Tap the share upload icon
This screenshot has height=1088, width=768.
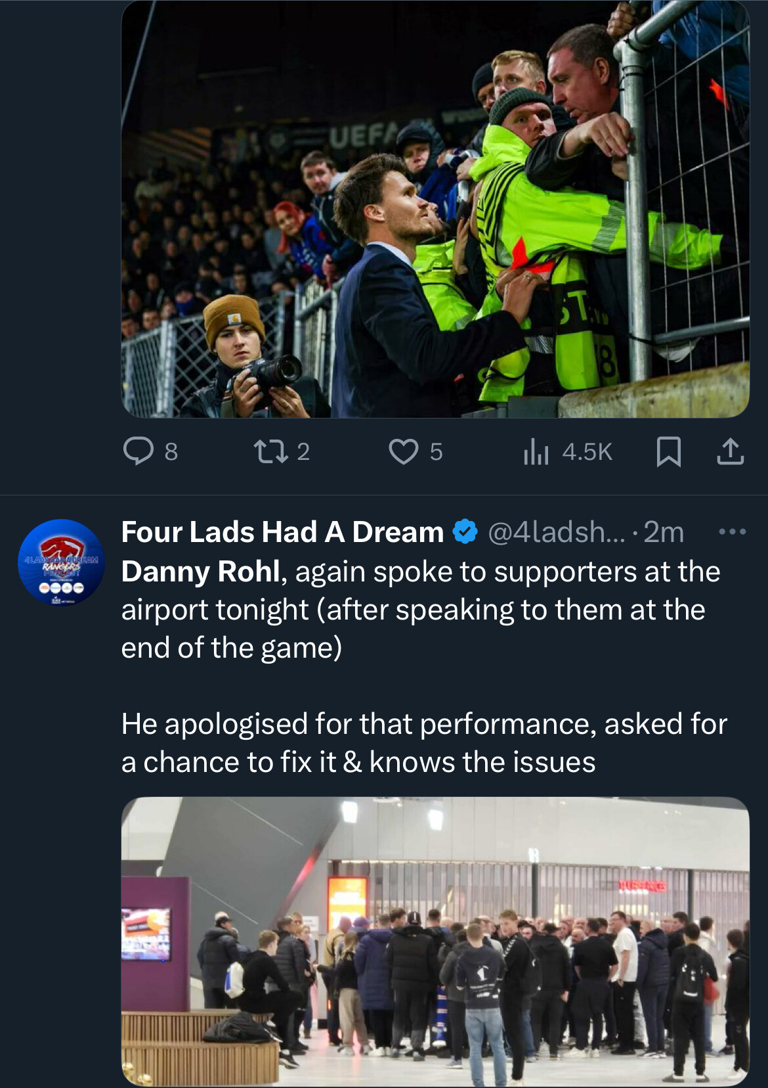(x=730, y=451)
